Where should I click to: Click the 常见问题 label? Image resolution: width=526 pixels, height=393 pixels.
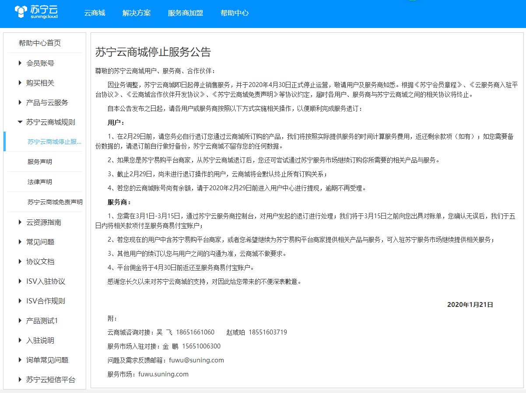point(40,242)
